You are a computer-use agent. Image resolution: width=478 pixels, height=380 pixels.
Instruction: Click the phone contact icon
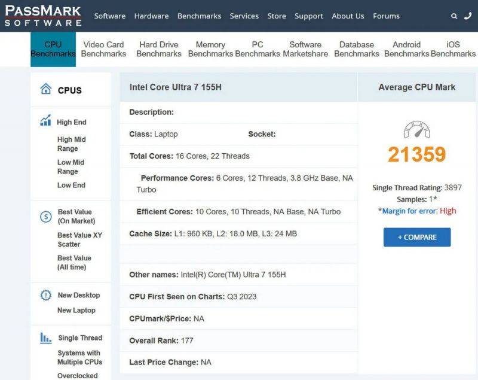pos(468,16)
